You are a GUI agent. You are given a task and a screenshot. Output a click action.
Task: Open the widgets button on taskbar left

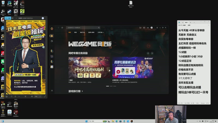coord(3,121)
